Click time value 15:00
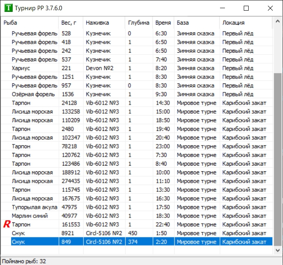Viewport: 283px width, 265px height. click(x=163, y=112)
